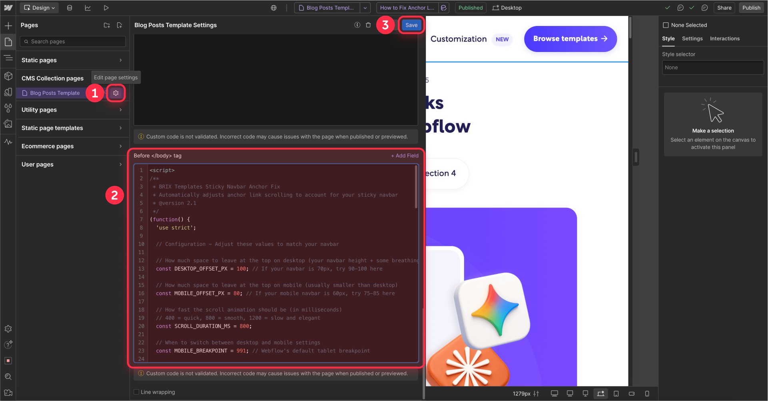Open the Style selectors droplets icon

pyautogui.click(x=8, y=108)
